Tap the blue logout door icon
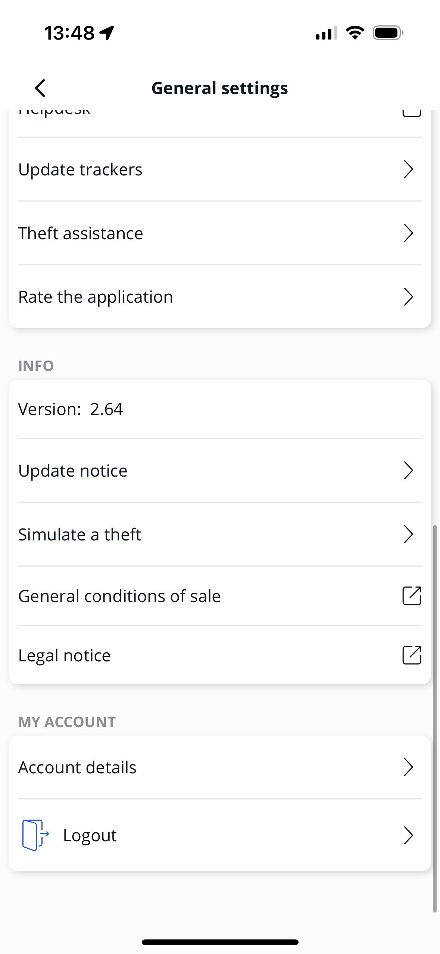The height and width of the screenshot is (954, 440). click(x=35, y=835)
